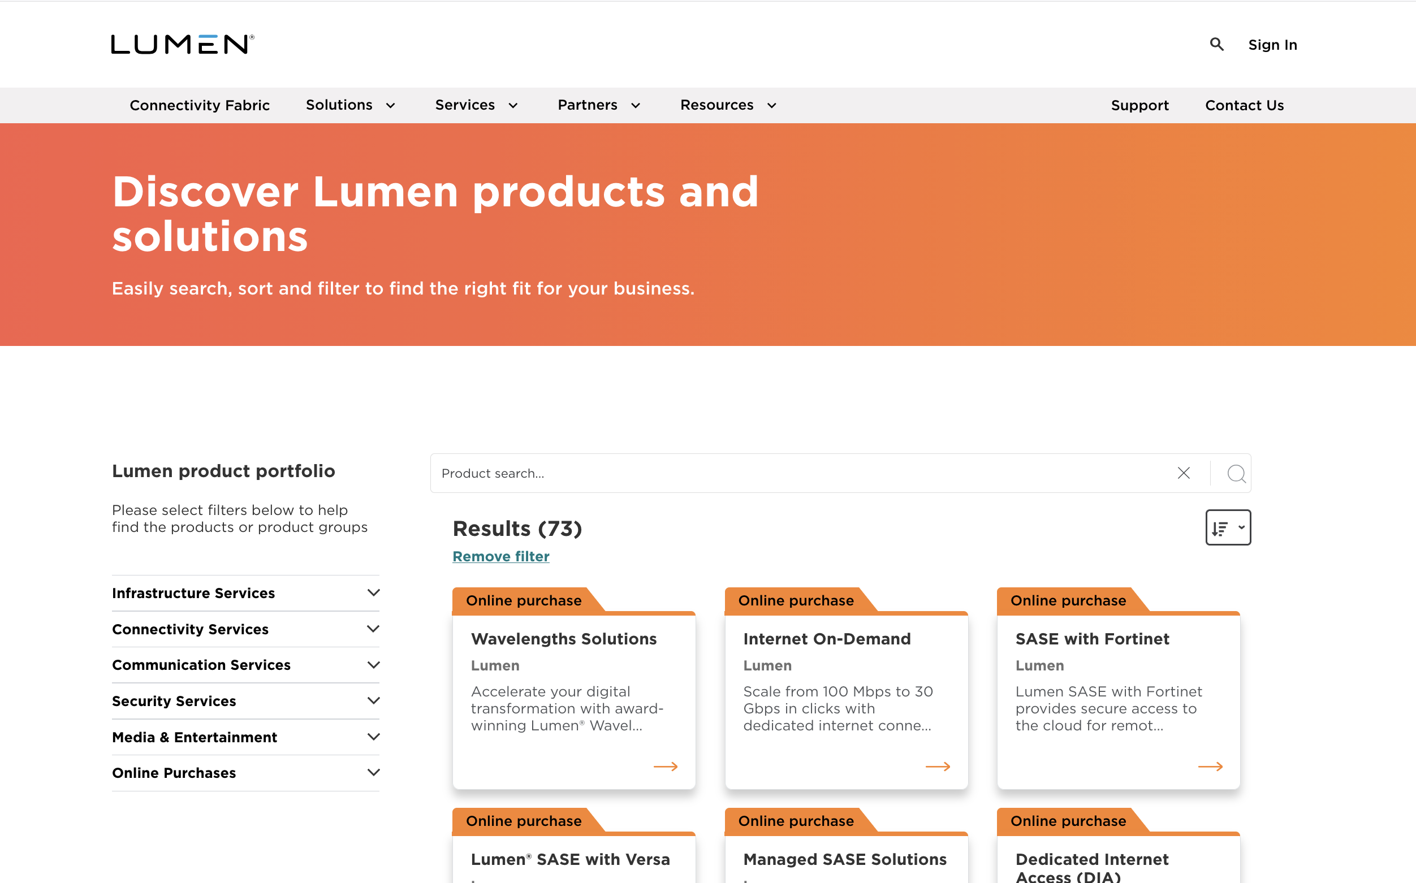Click Online purchase tag on Internet On-Demand
Viewport: 1416px width, 883px height.
coord(796,601)
